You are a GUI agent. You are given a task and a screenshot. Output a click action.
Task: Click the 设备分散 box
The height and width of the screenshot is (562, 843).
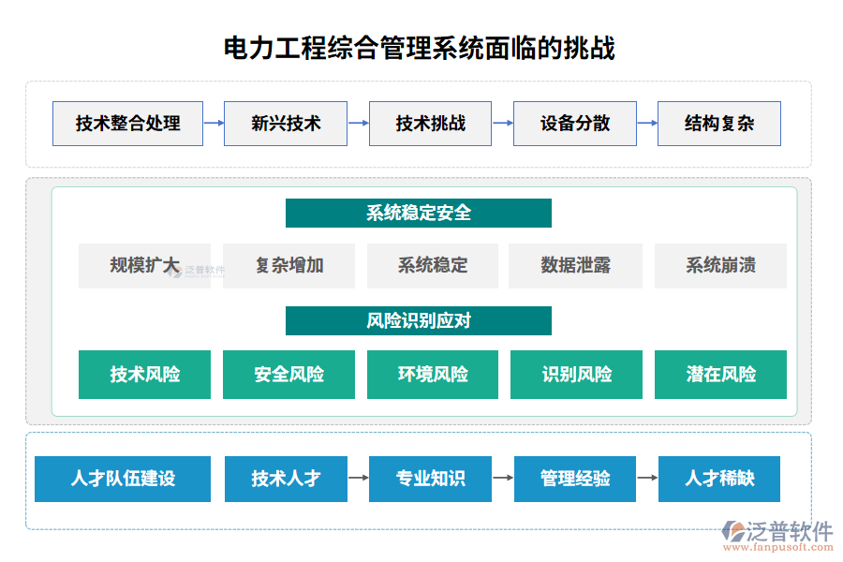pyautogui.click(x=574, y=123)
